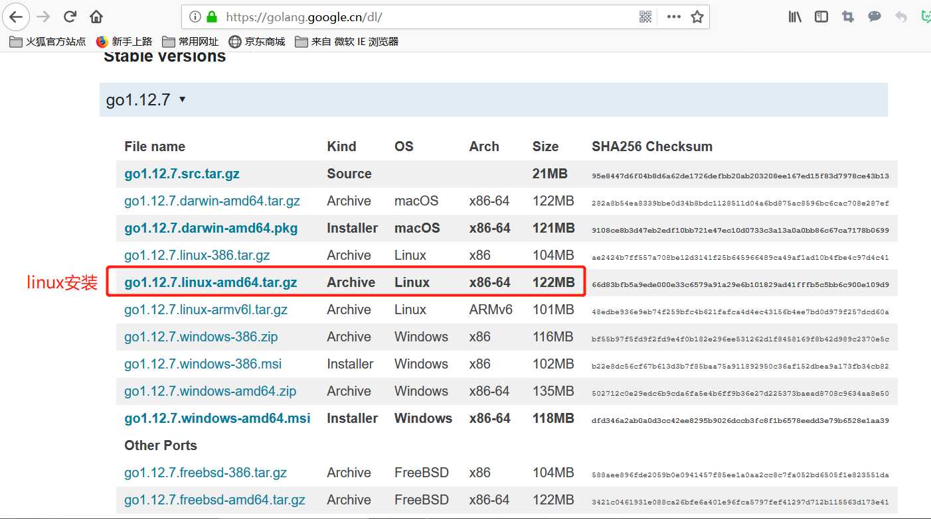Screen dimensions: 931x519
Task: Select the screenshot crop tool icon
Action: point(848,17)
